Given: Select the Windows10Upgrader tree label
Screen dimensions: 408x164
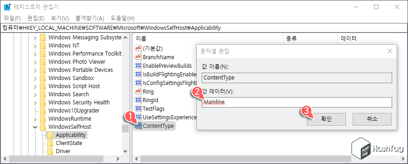Looking at the screenshot, I should (74, 111).
